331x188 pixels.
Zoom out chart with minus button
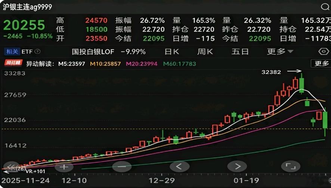point(122,167)
